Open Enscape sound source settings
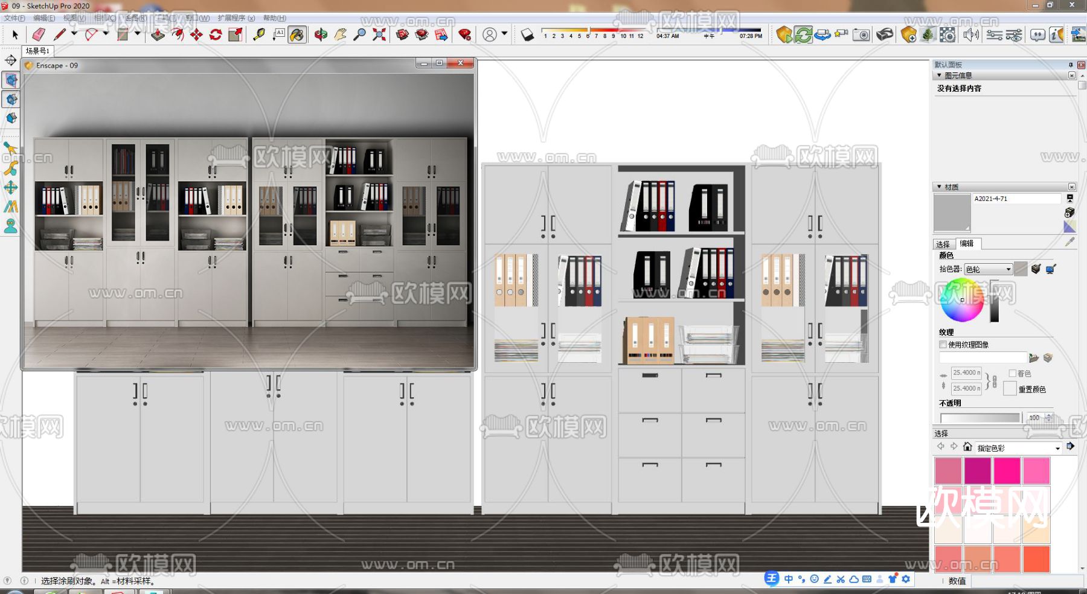 (970, 34)
